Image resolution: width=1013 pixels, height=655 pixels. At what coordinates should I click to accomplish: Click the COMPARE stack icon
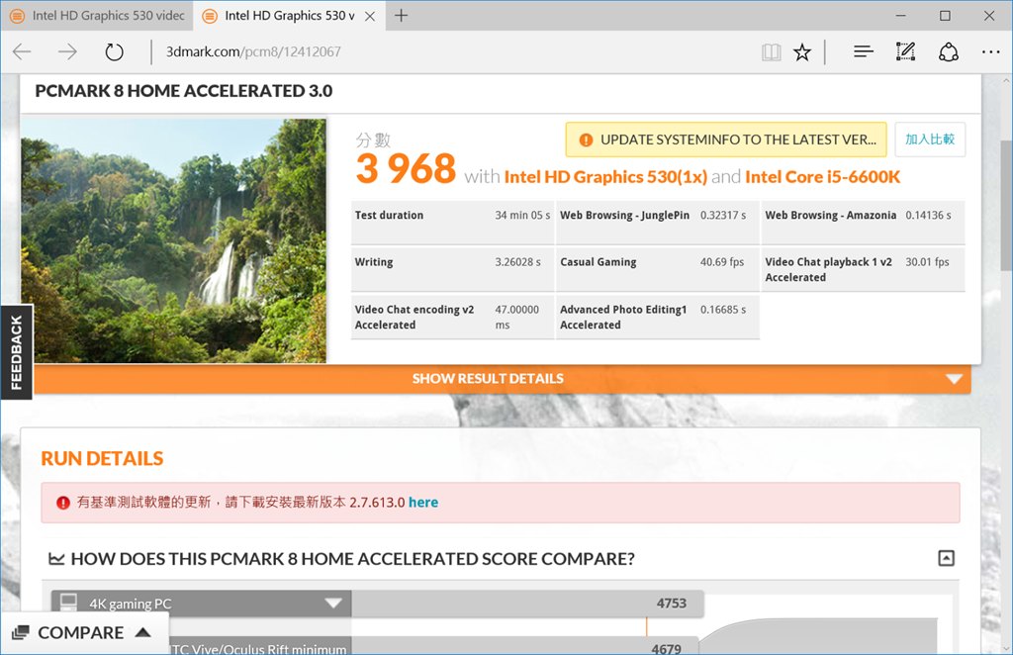[21, 633]
